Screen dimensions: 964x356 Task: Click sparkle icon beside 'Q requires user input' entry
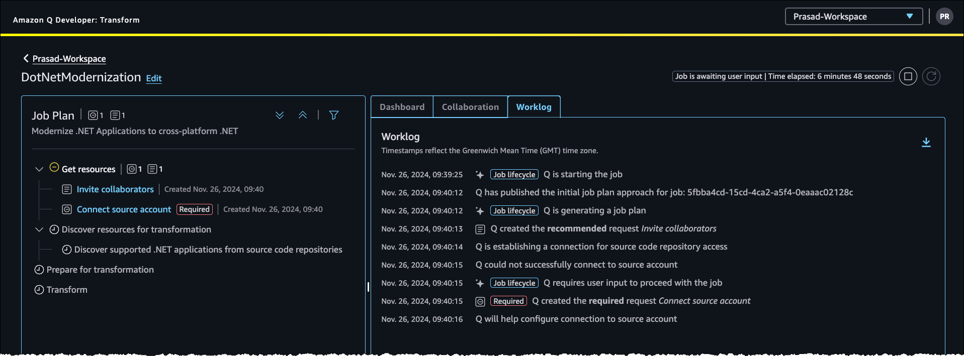[480, 283]
